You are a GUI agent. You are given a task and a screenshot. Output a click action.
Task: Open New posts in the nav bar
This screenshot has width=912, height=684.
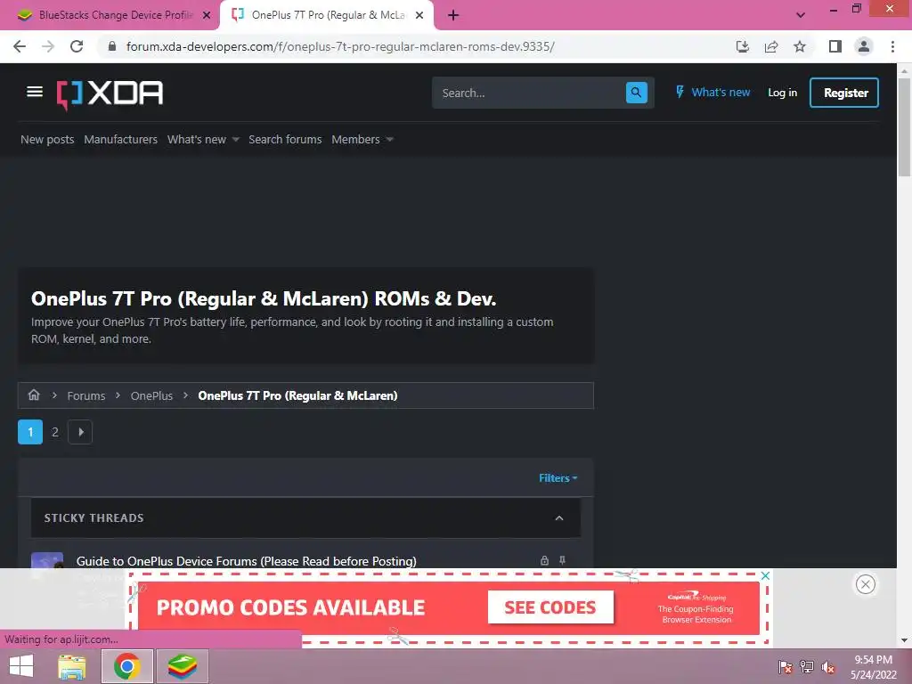(x=47, y=140)
